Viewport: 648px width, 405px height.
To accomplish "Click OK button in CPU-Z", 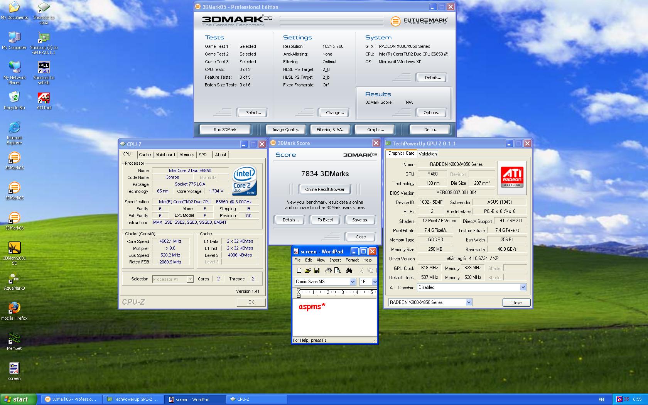I will click(x=251, y=302).
